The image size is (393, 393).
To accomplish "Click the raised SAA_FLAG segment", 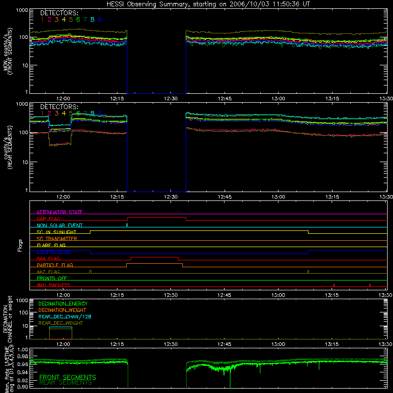I will coord(155,257).
